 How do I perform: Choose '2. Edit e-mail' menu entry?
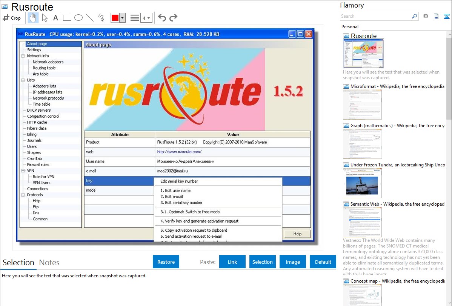[x=172, y=197]
